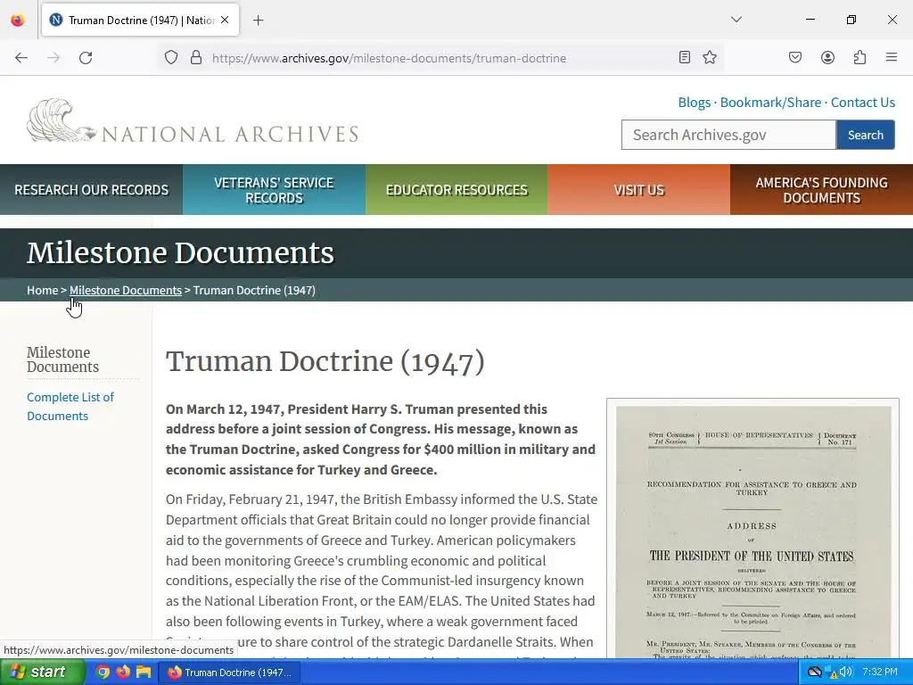Click the Search Archives.gov input field
913x685 pixels.
pos(728,136)
